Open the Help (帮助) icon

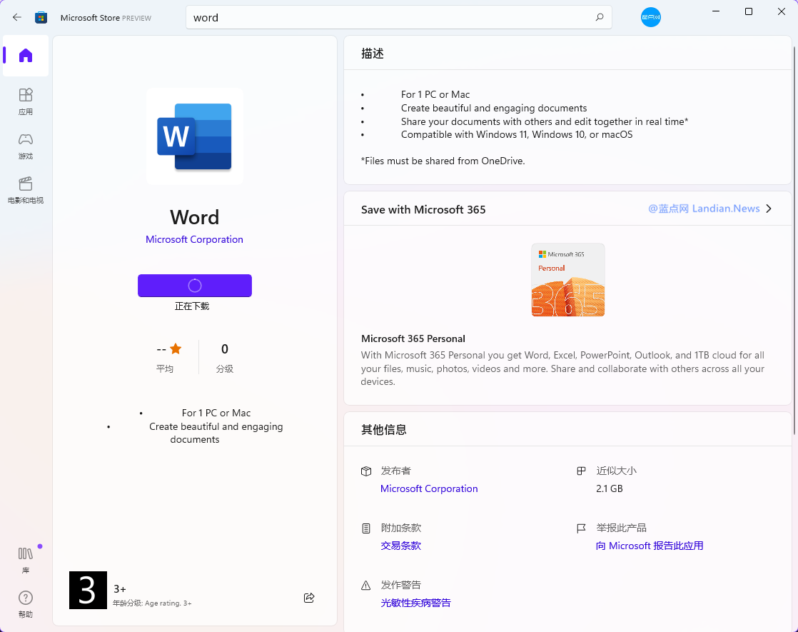[26, 603]
